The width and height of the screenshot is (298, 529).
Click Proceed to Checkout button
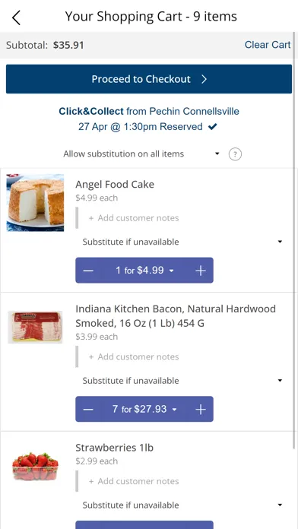[149, 79]
